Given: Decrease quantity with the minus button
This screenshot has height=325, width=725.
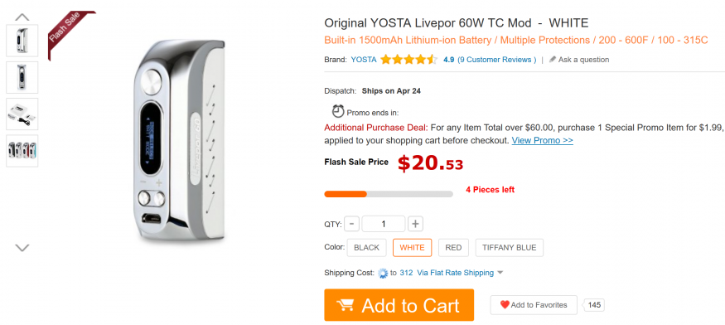Looking at the screenshot, I should (x=352, y=224).
